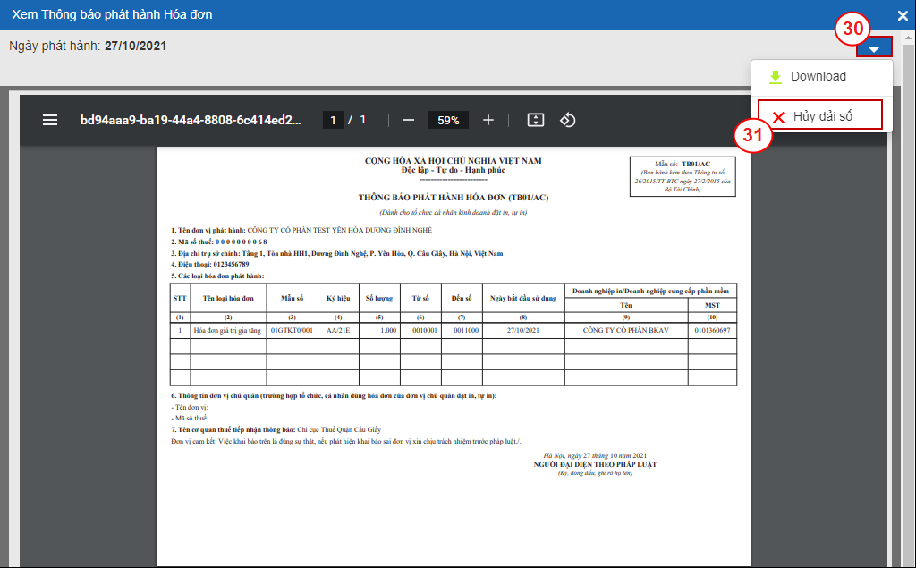916x568 pixels.
Task: Click the fit-to-page icon
Action: click(536, 120)
